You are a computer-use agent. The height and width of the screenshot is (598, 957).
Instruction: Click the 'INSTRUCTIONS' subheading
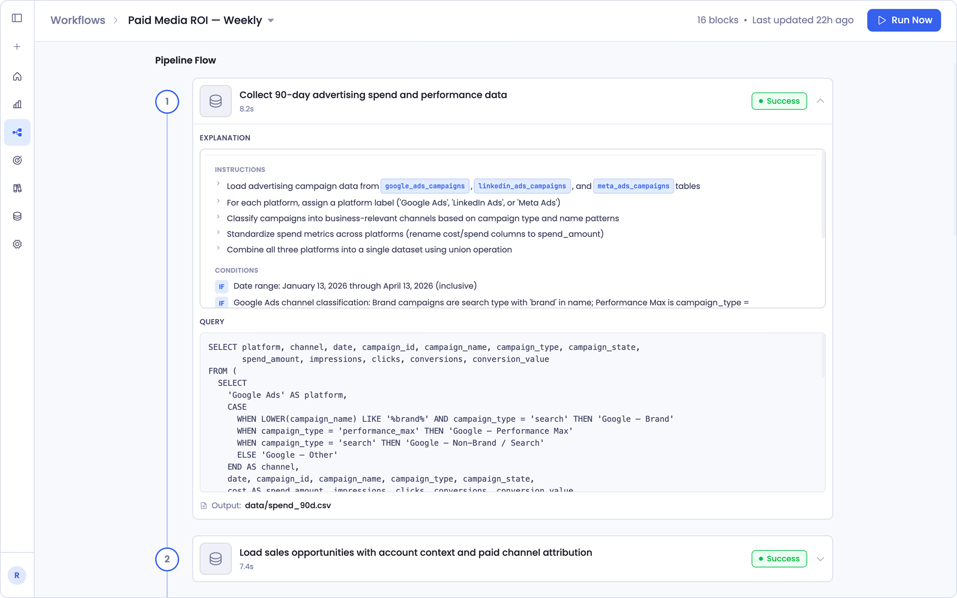point(240,170)
